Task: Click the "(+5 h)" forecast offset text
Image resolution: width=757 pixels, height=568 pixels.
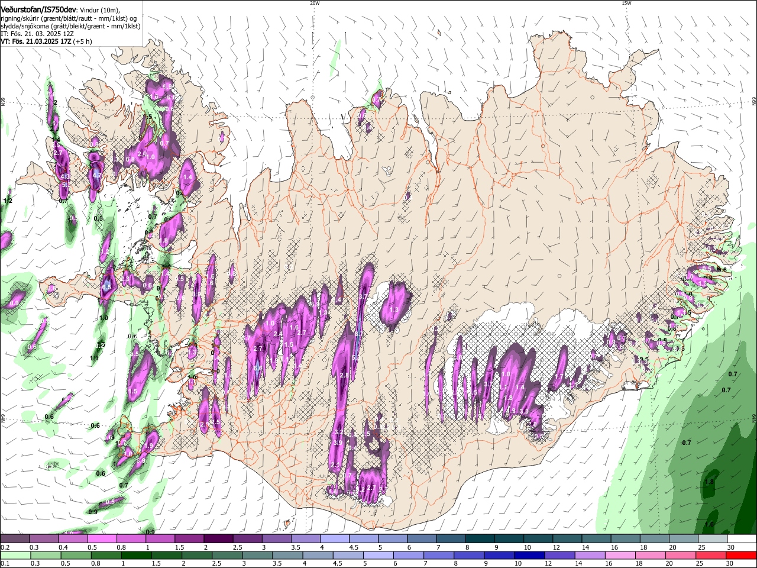Action: point(82,41)
